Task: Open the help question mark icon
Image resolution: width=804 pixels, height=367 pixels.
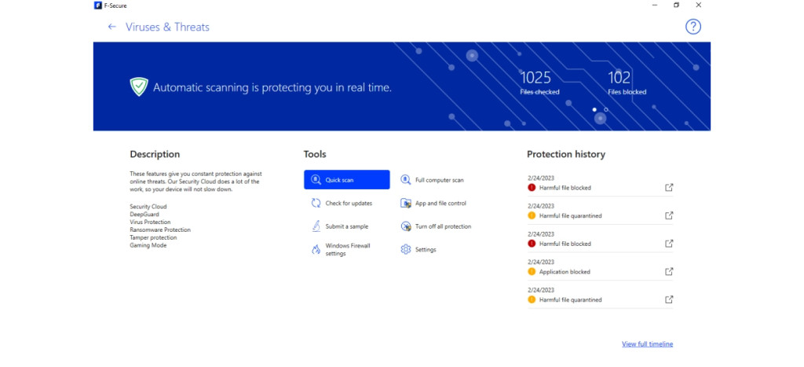Action: [x=693, y=27]
